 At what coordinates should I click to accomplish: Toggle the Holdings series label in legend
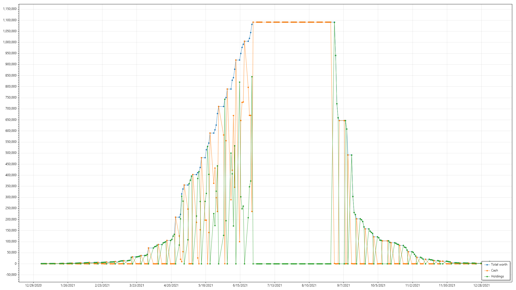(x=497, y=276)
